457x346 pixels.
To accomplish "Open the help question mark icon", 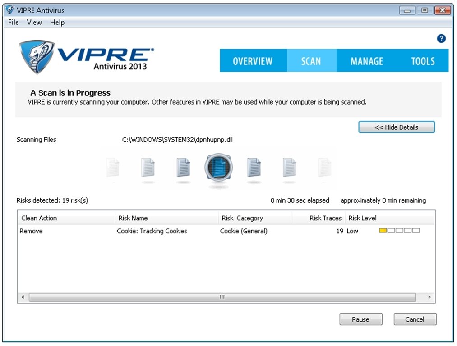I will click(441, 38).
